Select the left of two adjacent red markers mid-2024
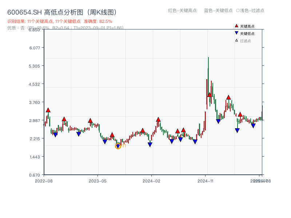Image resolution: width=291 pixels, height=218 pixels. coord(178,131)
